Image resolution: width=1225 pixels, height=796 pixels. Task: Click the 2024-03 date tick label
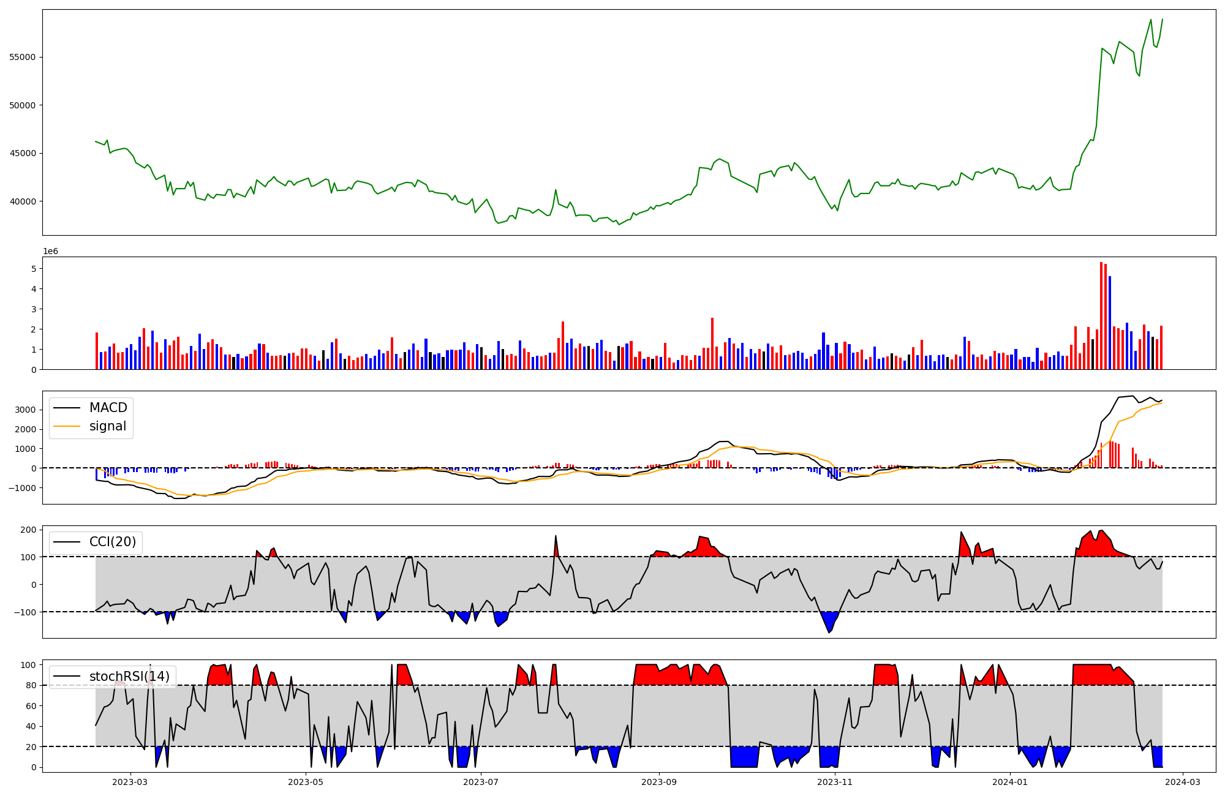1183,782
